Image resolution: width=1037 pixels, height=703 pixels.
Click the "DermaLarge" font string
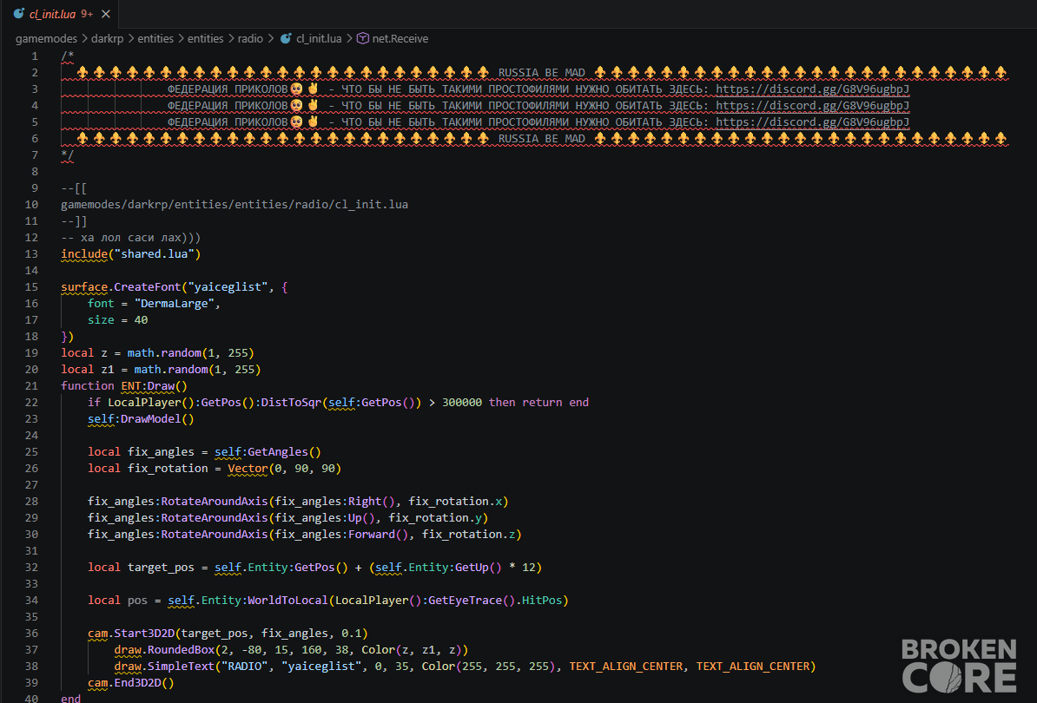(175, 304)
